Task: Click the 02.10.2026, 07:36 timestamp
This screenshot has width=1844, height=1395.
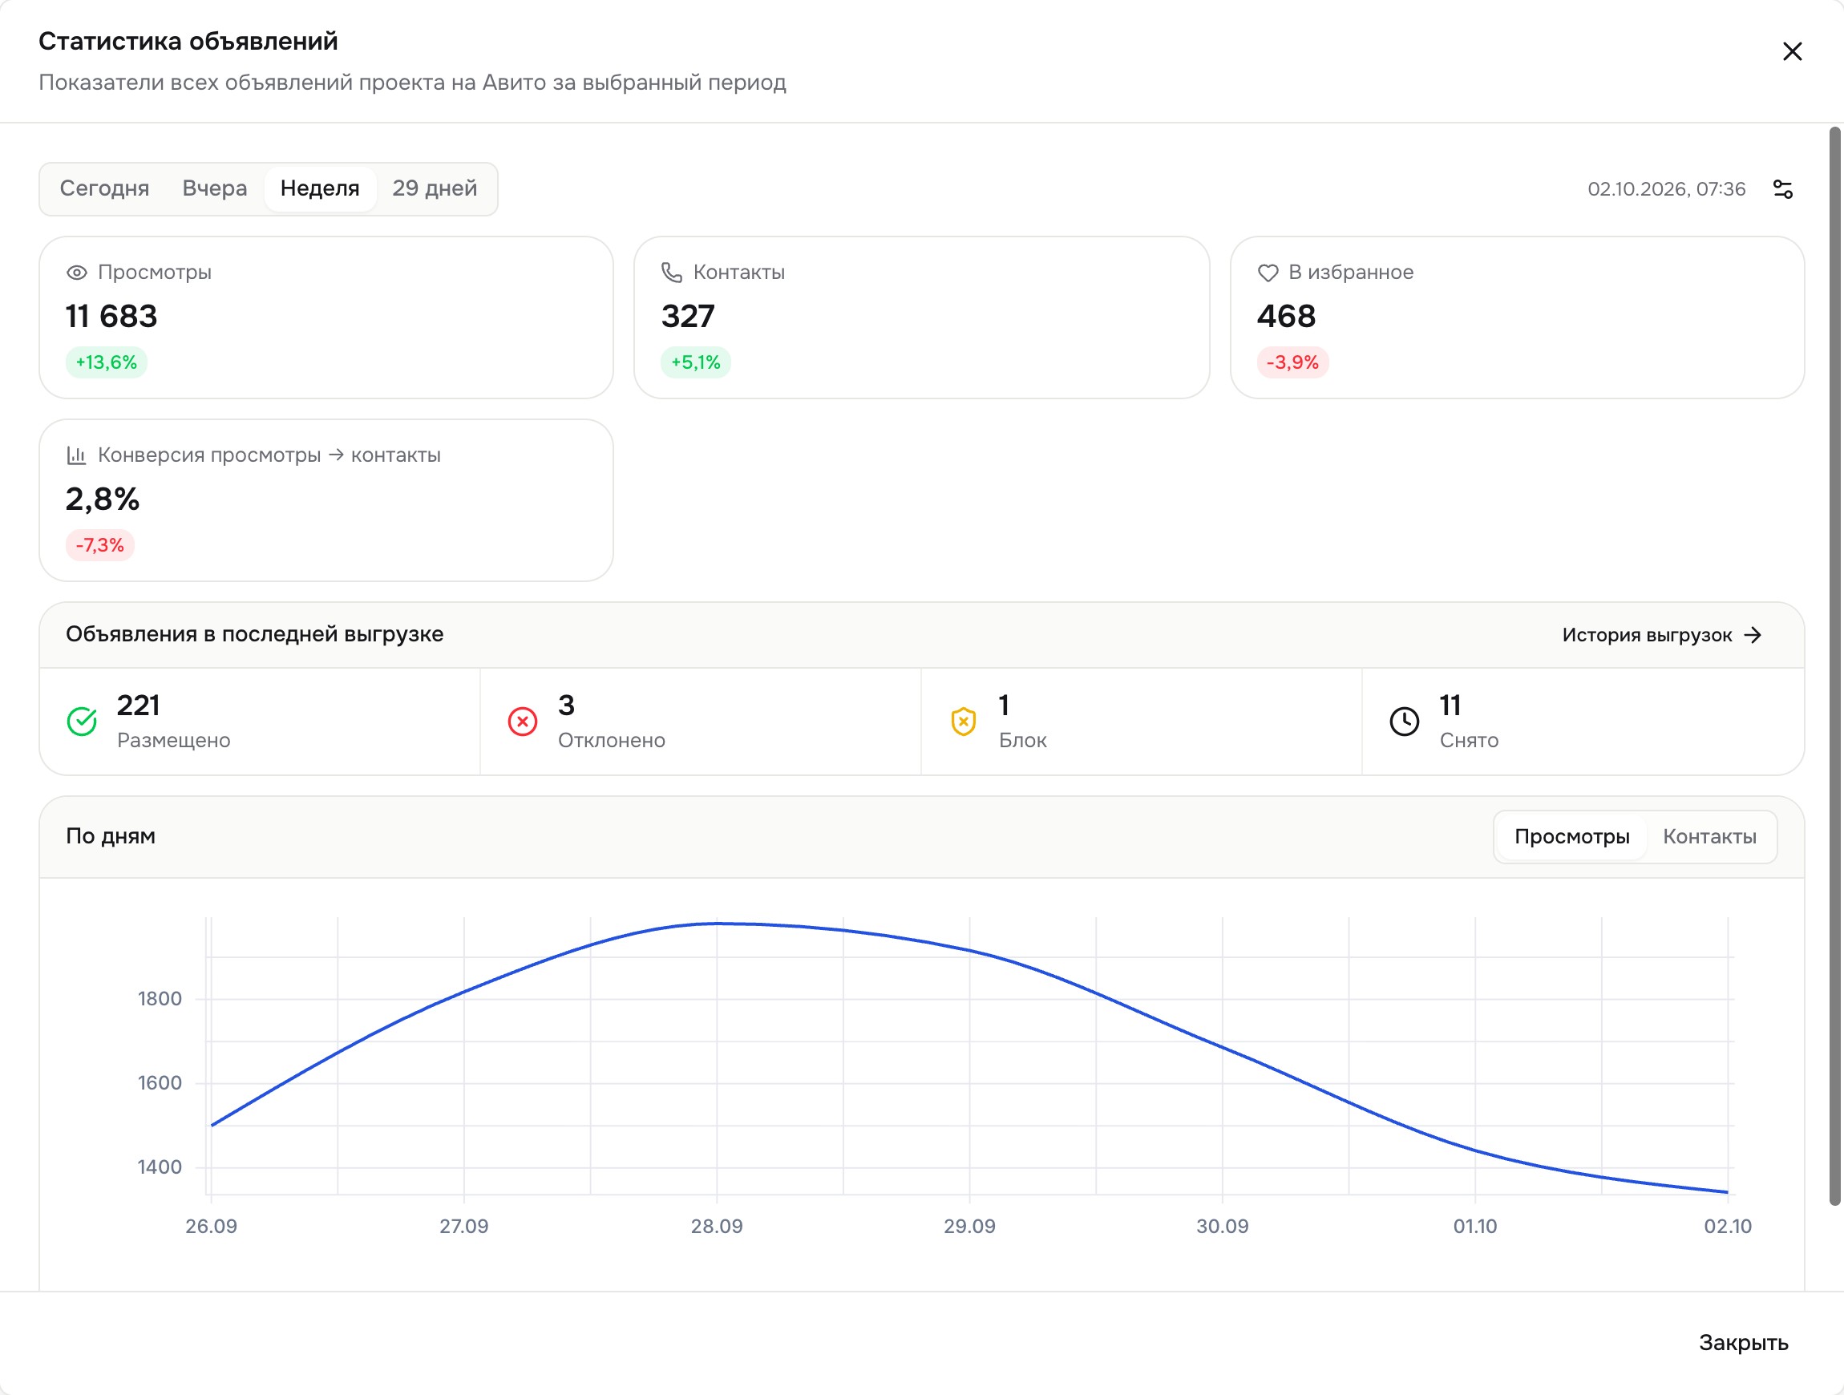Action: (1665, 189)
